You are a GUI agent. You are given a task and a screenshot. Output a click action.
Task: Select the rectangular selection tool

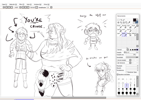118,20
